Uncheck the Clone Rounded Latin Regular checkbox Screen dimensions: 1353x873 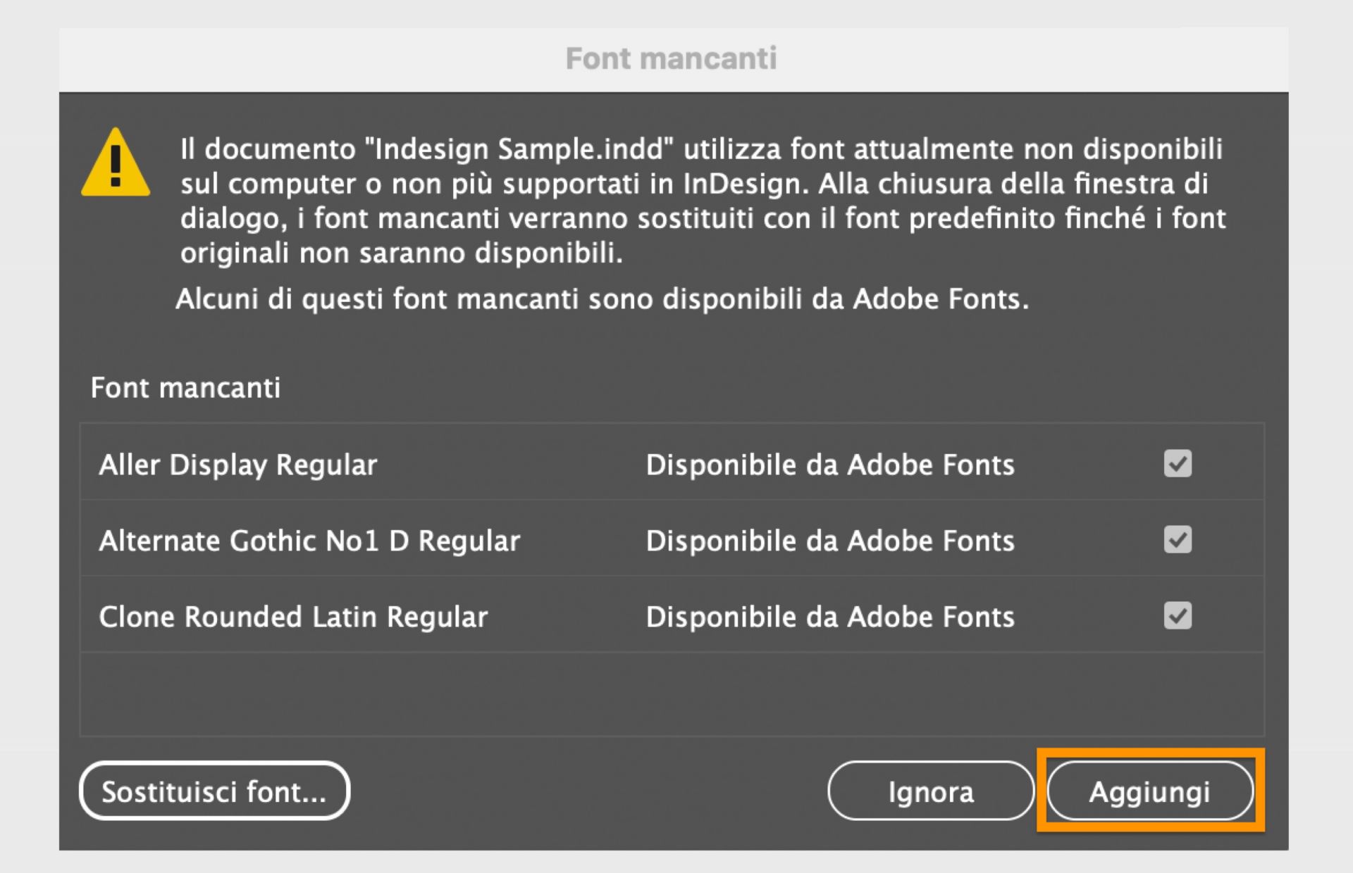click(x=1178, y=616)
